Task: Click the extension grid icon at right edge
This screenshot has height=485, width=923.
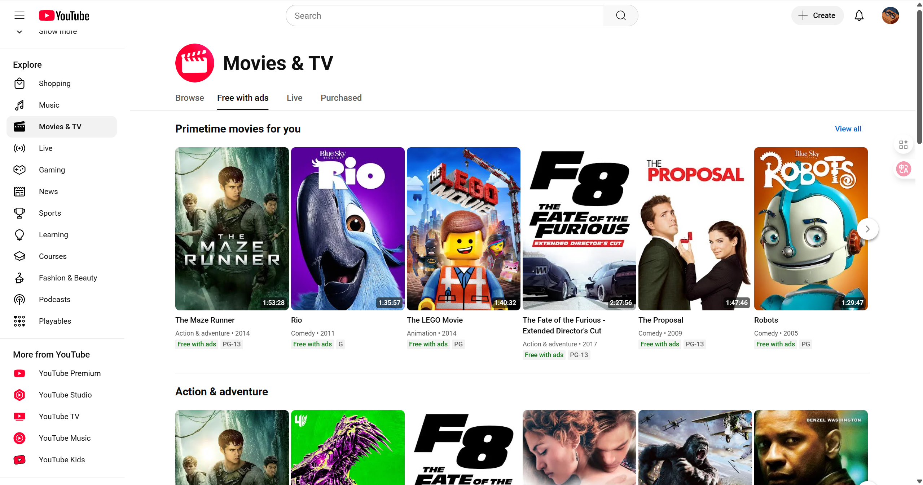Action: (903, 144)
